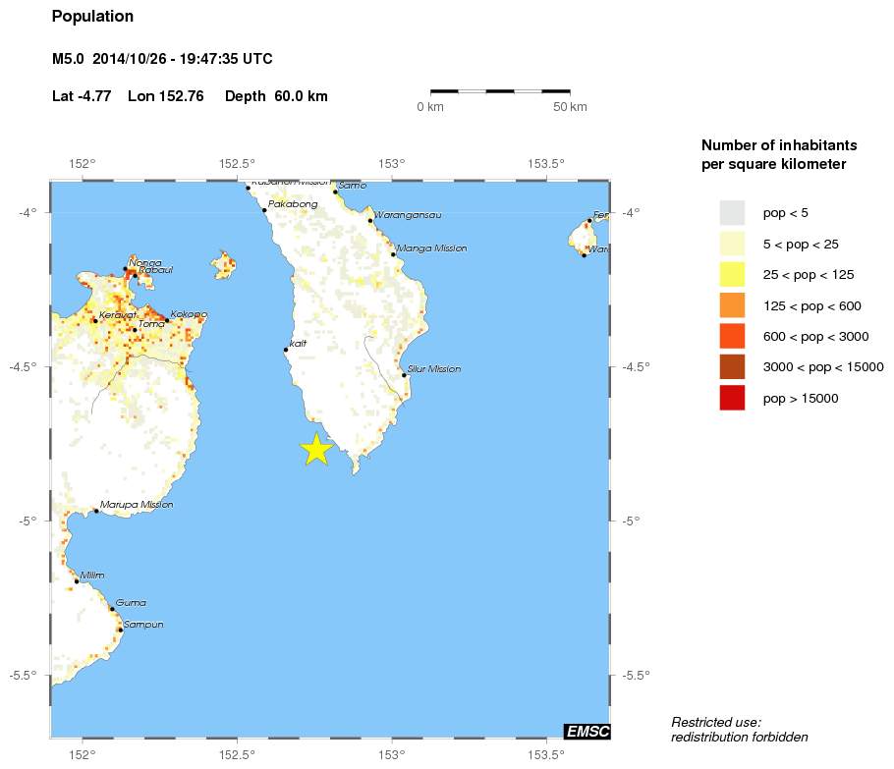894x769 pixels.
Task: Select the Marupa Mission map marker
Action: tap(96, 511)
